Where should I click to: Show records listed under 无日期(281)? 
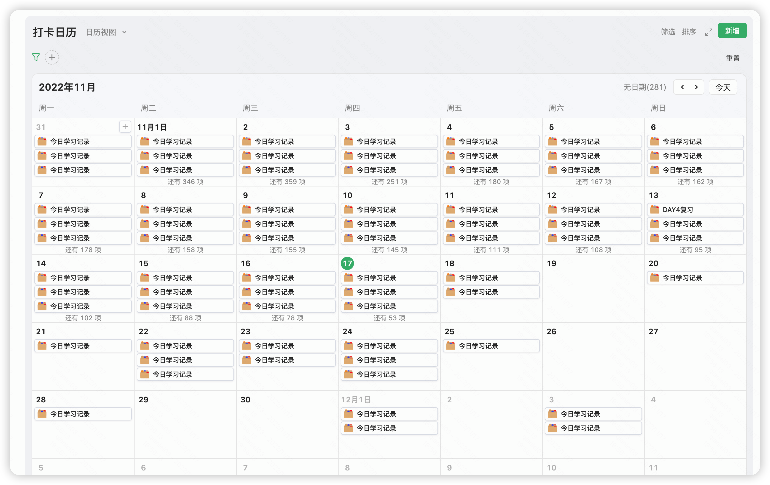coord(644,87)
